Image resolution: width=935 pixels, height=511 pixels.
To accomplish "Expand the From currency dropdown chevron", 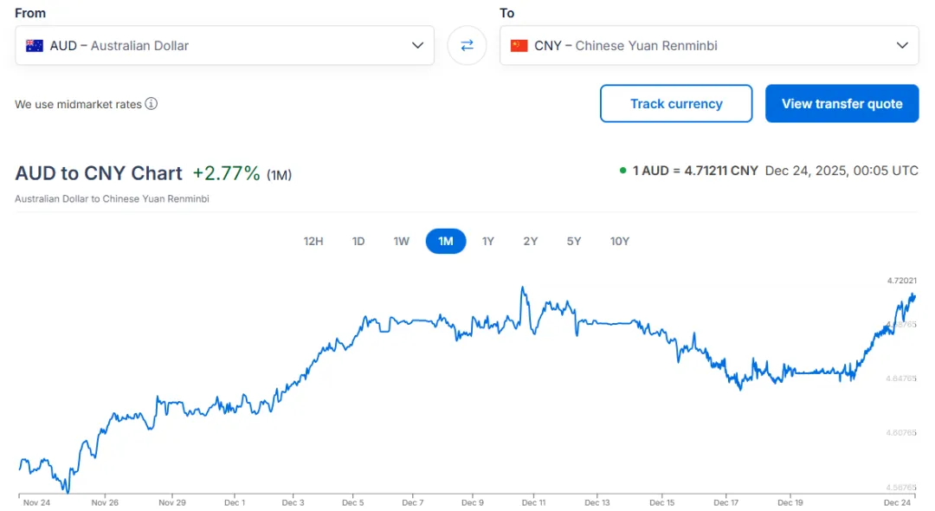I will 417,46.
